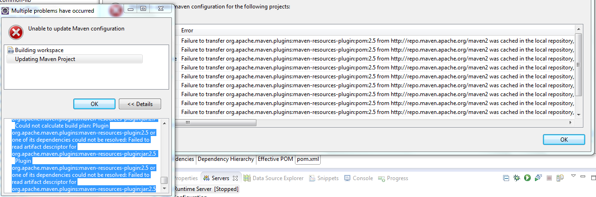Start the server in profile mode
596x197 pixels.
point(538,178)
